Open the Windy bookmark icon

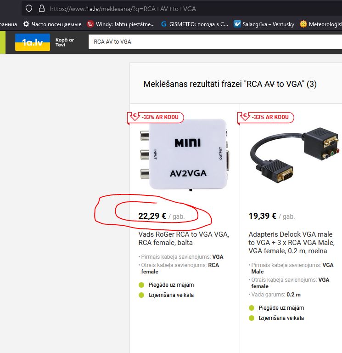(x=90, y=24)
